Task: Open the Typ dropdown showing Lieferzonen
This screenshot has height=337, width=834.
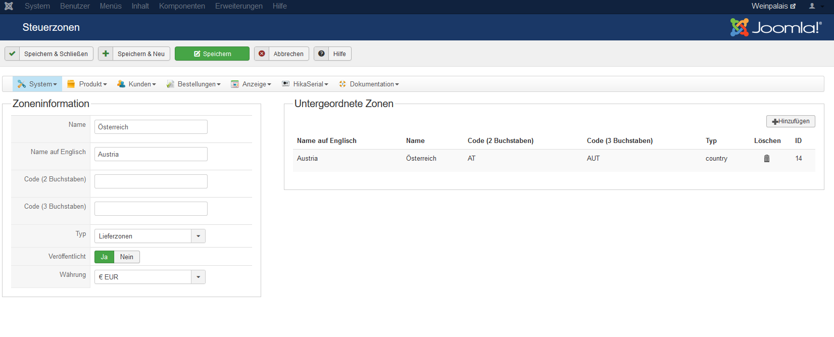Action: 150,236
